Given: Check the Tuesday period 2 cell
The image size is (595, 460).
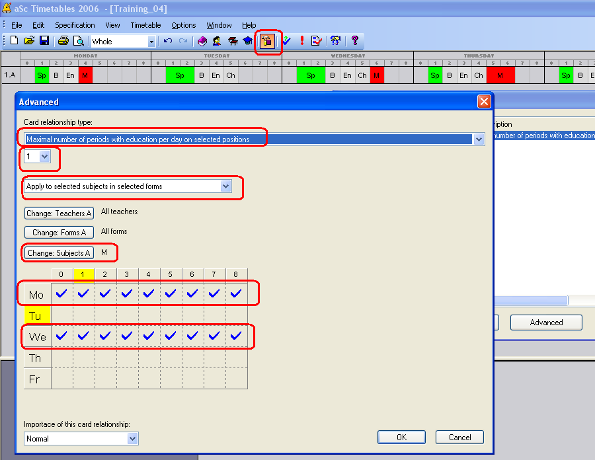Looking at the screenshot, I should [x=105, y=315].
